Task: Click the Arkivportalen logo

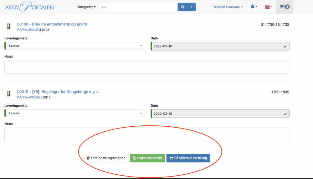Action: [x=29, y=7]
